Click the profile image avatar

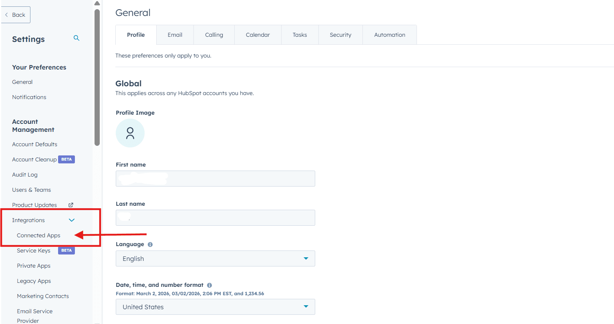pyautogui.click(x=130, y=133)
